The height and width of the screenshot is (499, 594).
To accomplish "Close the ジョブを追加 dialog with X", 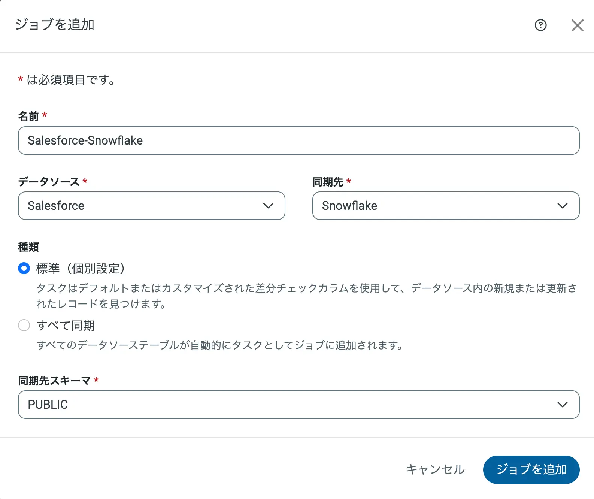I will (577, 25).
